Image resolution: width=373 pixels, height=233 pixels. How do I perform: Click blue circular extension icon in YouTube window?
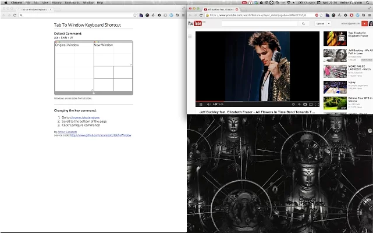point(357,15)
